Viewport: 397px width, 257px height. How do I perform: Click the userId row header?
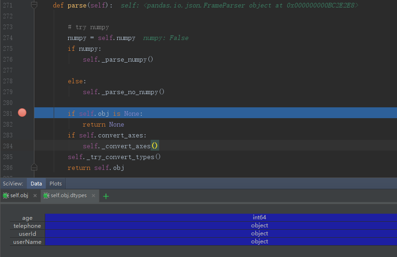tap(27, 234)
